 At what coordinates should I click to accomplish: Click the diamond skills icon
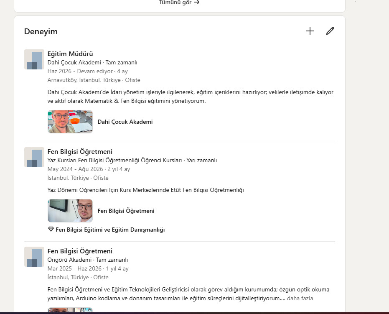click(51, 229)
